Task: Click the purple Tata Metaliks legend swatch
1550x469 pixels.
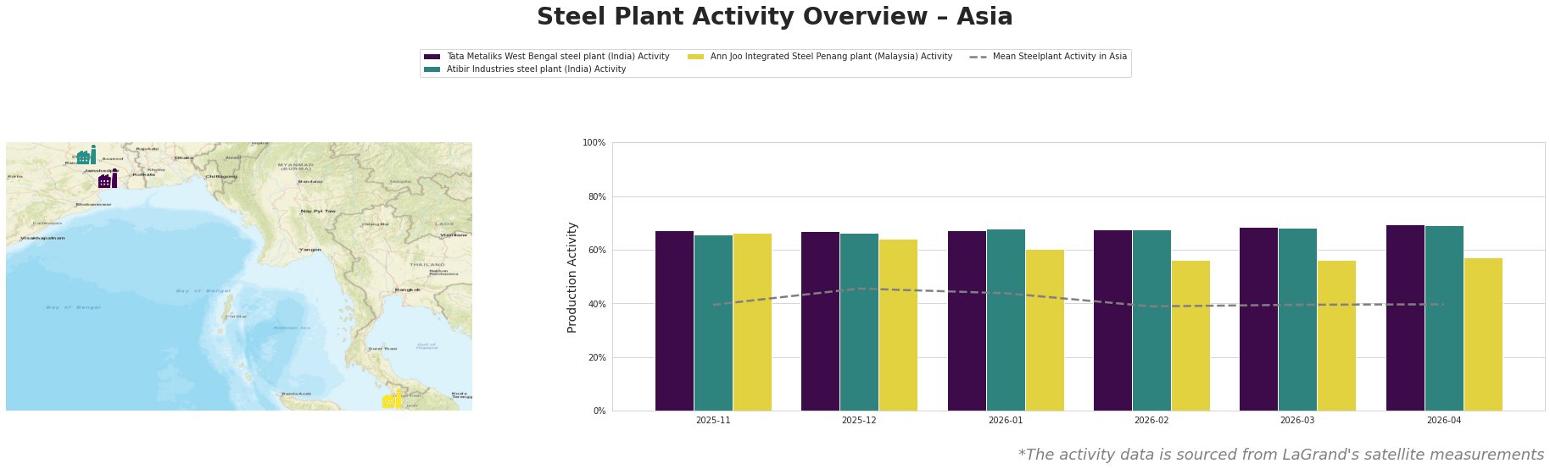Action: coord(432,57)
